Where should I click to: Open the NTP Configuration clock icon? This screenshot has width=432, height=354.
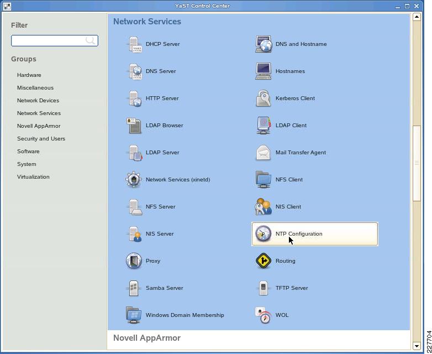coord(264,234)
